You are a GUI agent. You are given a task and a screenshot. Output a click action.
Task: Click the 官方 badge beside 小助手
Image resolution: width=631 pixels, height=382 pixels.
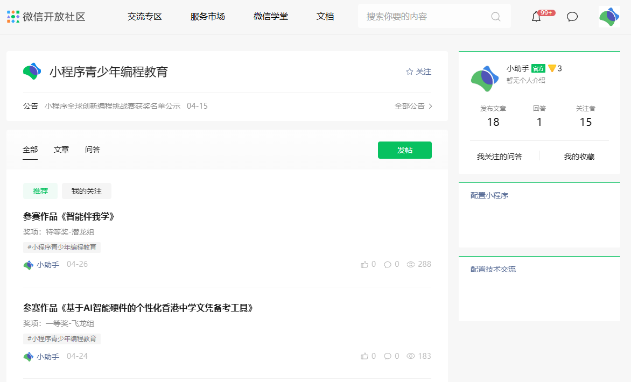tap(538, 68)
